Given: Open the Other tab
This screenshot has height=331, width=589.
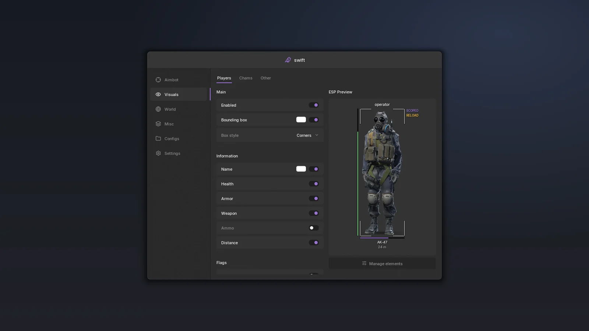Looking at the screenshot, I should pyautogui.click(x=266, y=78).
